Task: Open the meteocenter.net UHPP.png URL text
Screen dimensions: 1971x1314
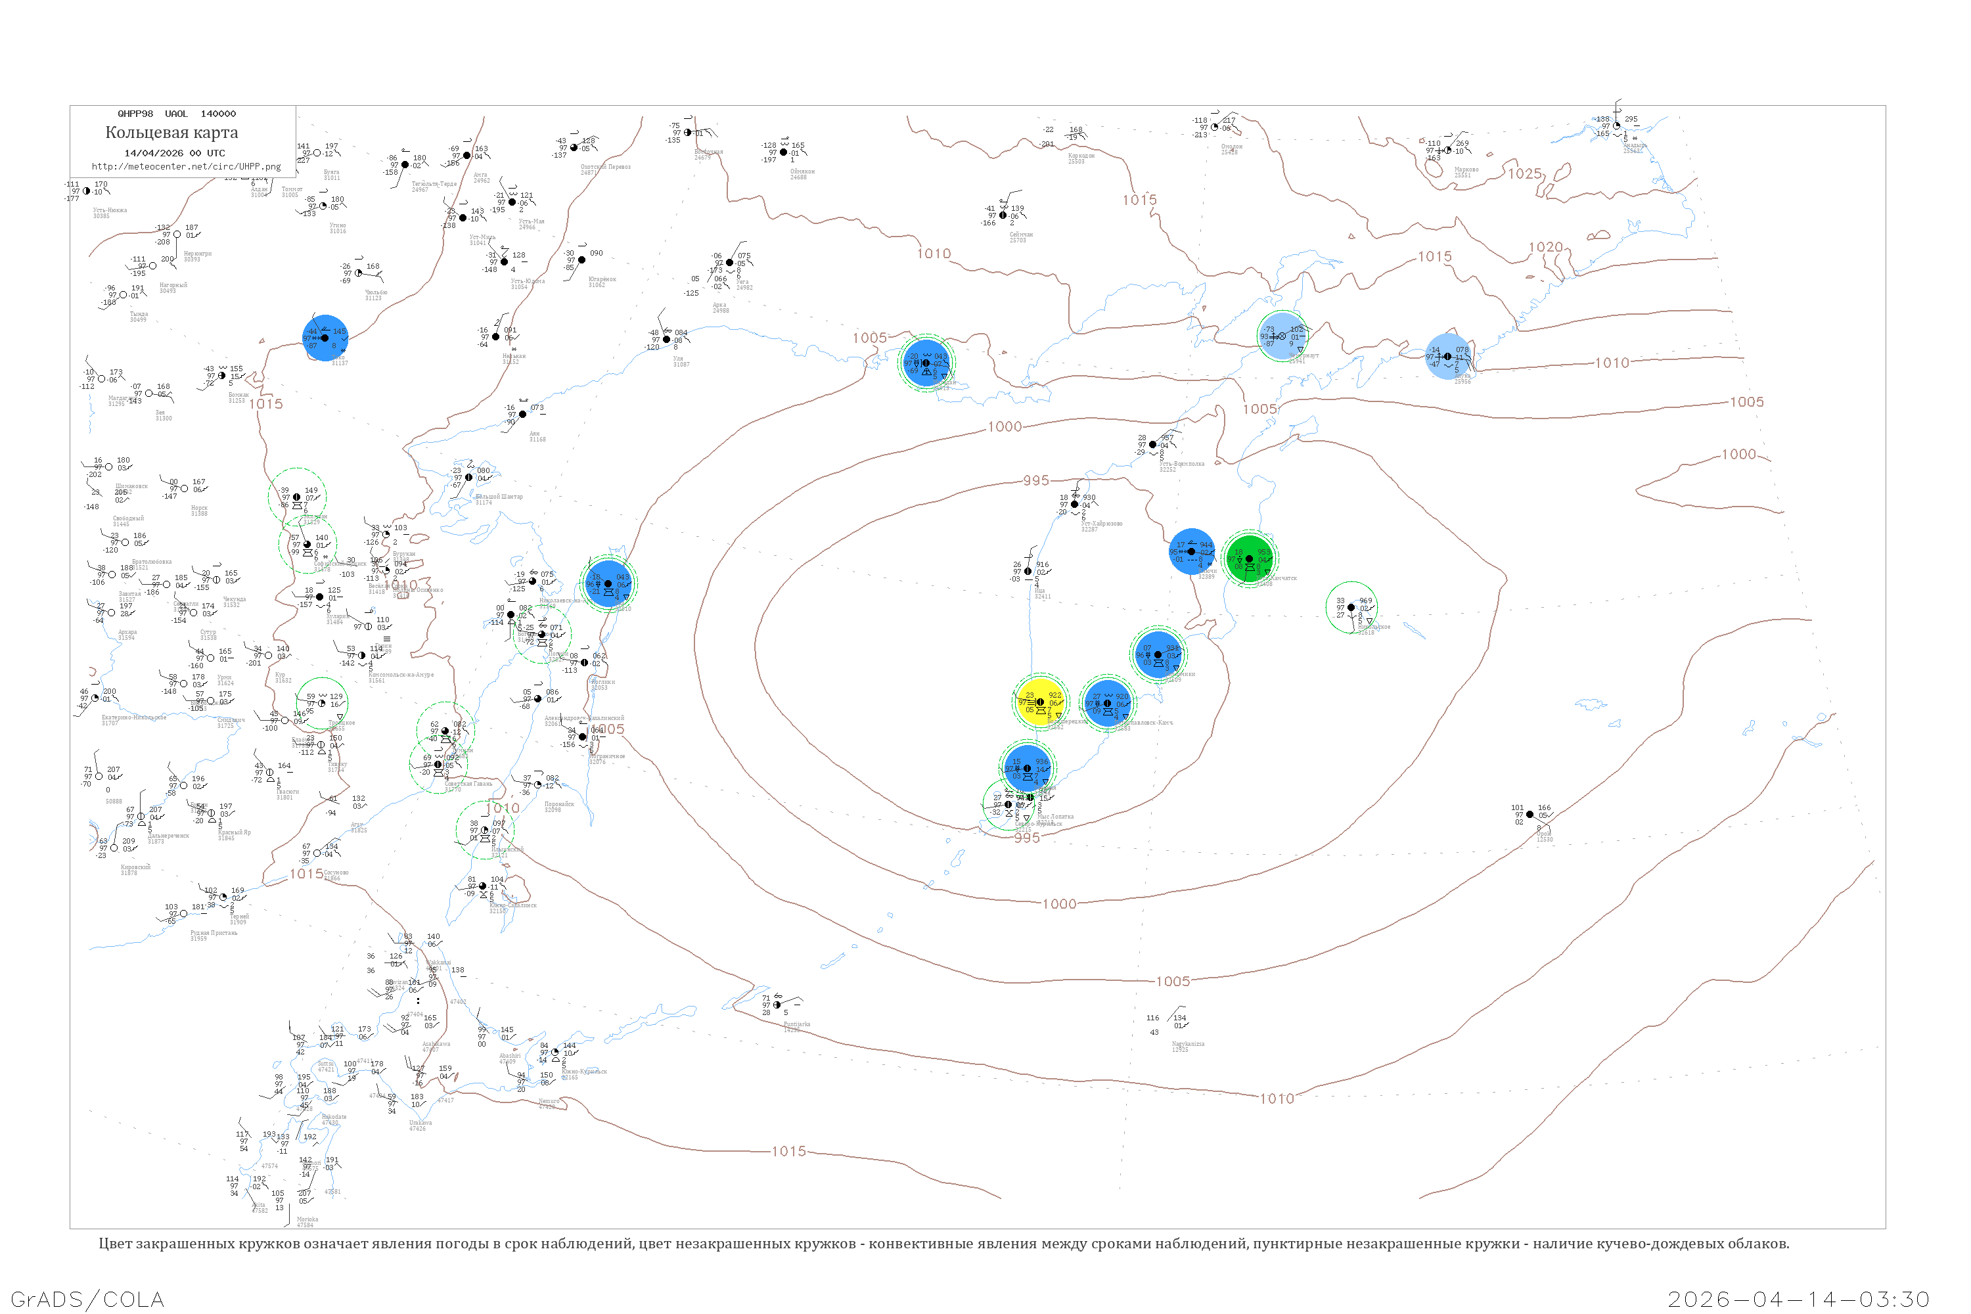Action: coord(186,166)
